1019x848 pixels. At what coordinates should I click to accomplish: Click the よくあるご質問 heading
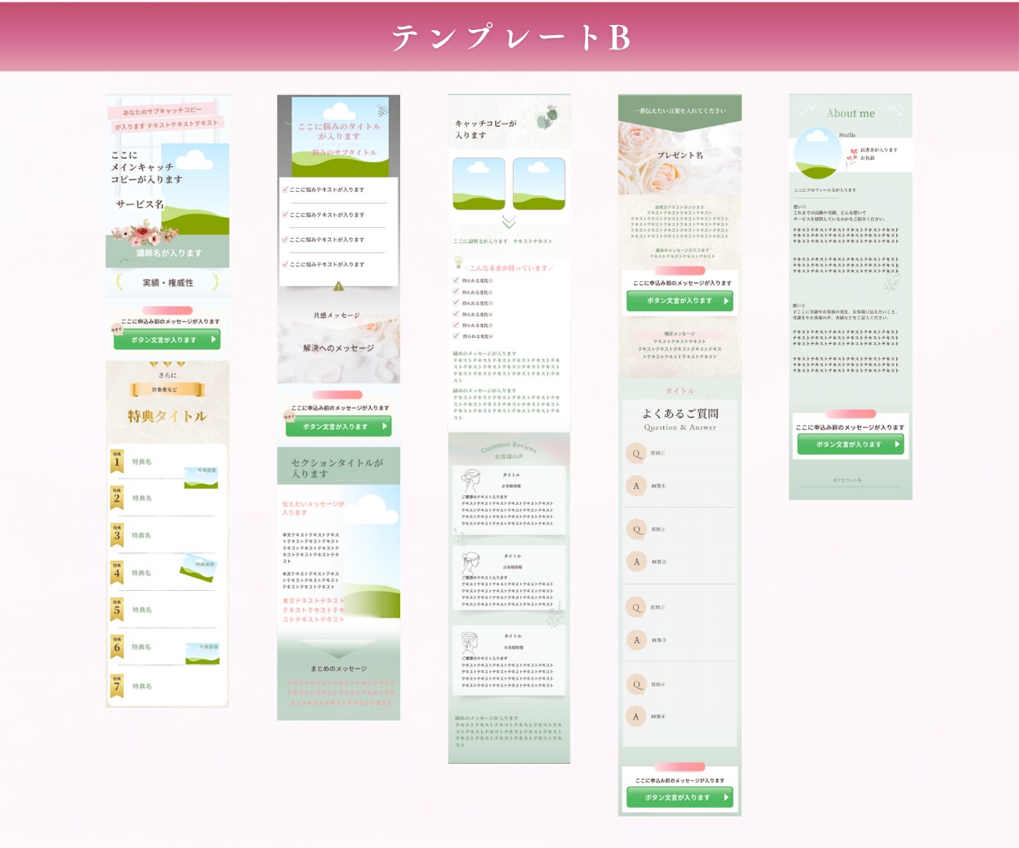click(680, 413)
